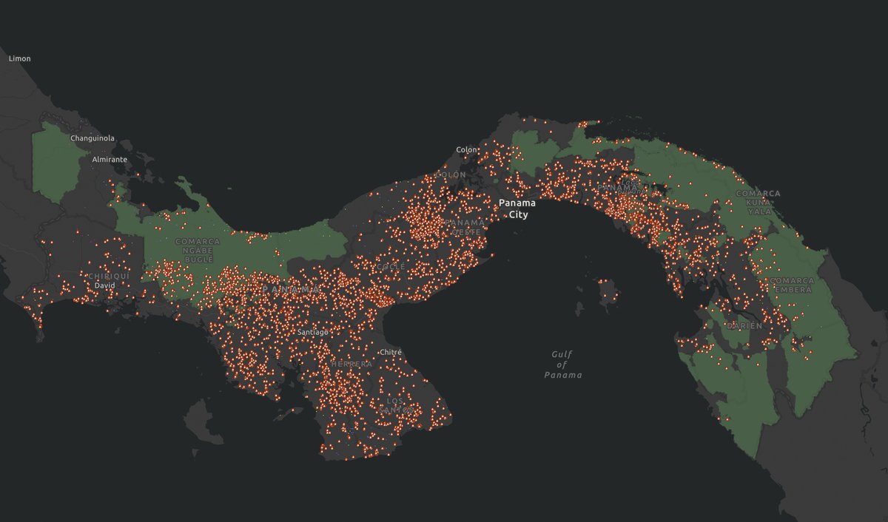888x522 pixels.
Task: Click the Gulf of Panama label
Action: pyautogui.click(x=562, y=365)
